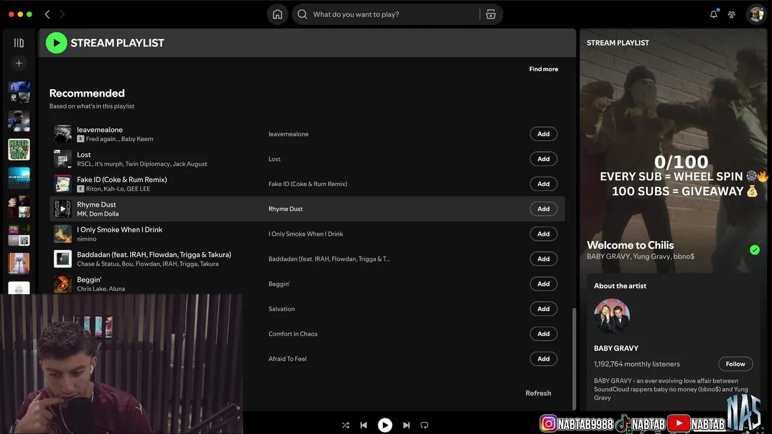Open album link 'Afraid To Feel'
Screen dimensions: 772x434
tap(287, 359)
